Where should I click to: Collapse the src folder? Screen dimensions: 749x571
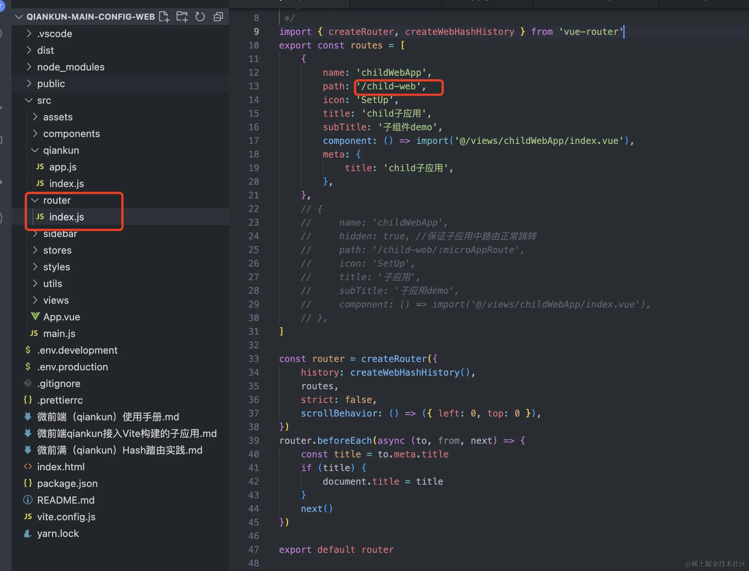click(x=29, y=100)
